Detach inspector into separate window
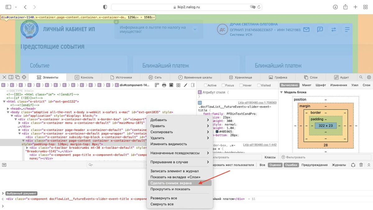 click(17, 77)
